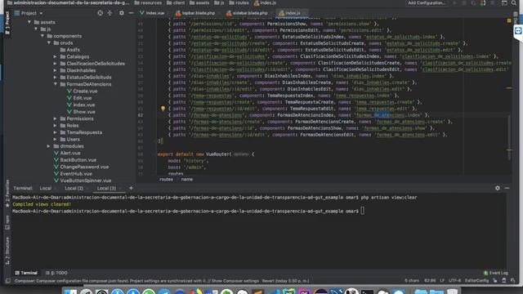Collapse the FormasDeAtencions folder
The width and height of the screenshot is (523, 294).
pyautogui.click(x=56, y=84)
